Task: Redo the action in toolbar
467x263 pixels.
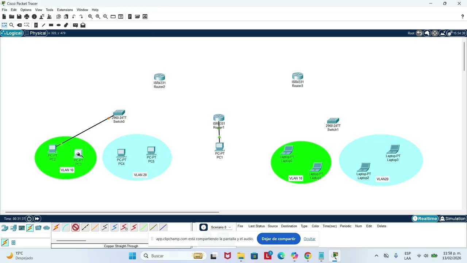Action: (x=81, y=16)
